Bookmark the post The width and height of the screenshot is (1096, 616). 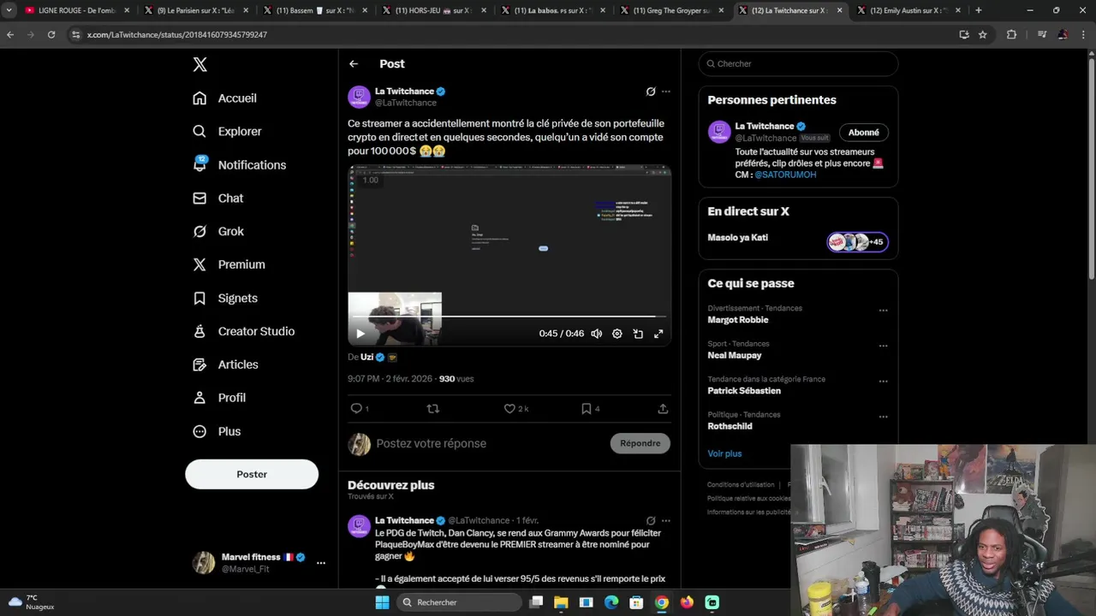pyautogui.click(x=587, y=409)
